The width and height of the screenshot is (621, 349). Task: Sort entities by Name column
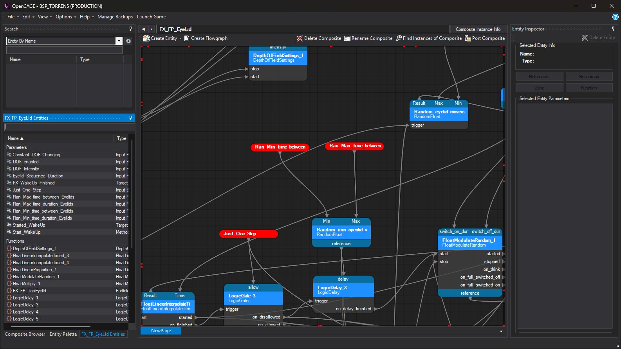pos(59,138)
